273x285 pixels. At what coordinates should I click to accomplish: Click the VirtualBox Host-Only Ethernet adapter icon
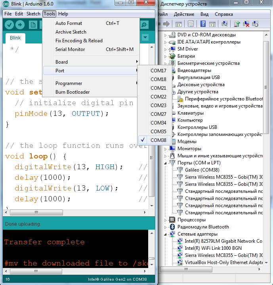[x=180, y=262]
